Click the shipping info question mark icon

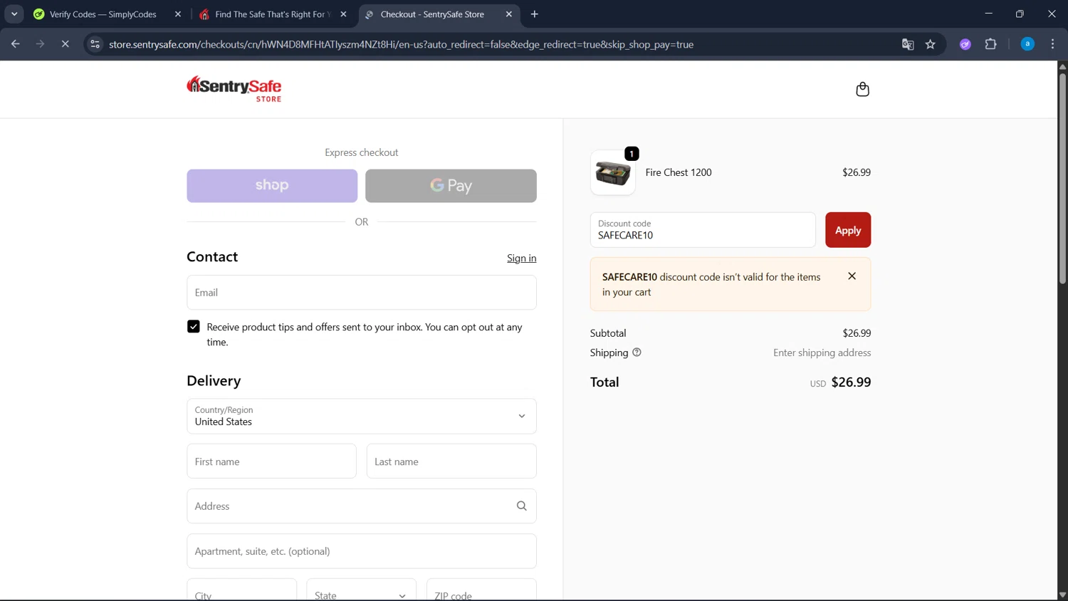click(637, 352)
